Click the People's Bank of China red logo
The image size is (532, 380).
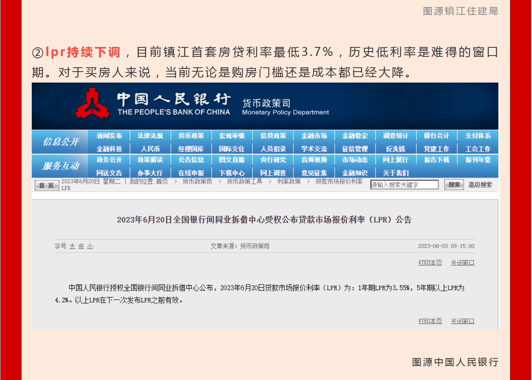[93, 104]
